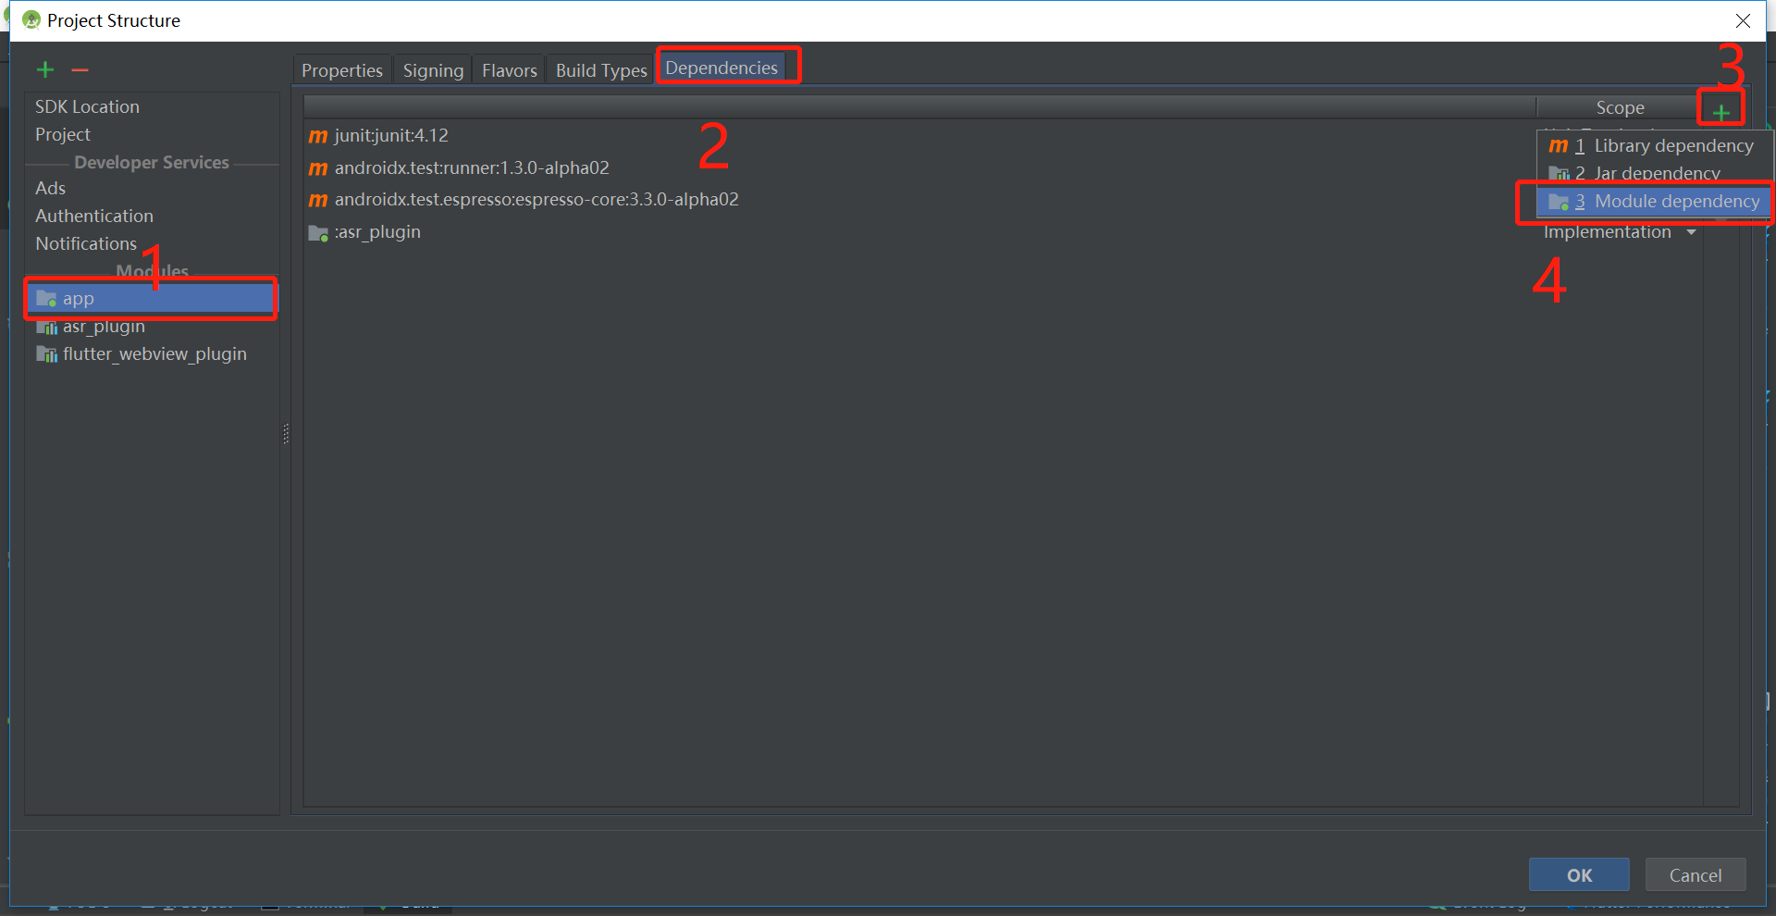Choose Module dependency from popup menu

(1655, 202)
